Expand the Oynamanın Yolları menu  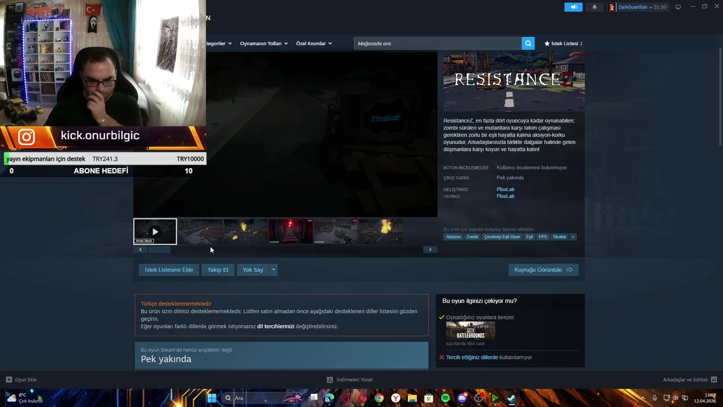coord(264,44)
